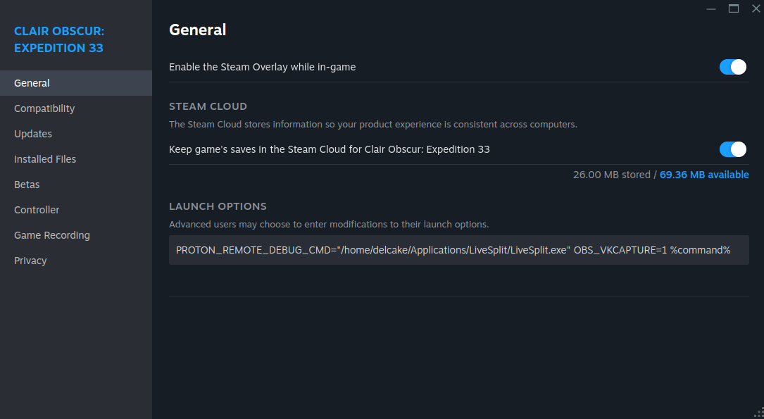Open Controller settings in sidebar
764x419 pixels.
(37, 210)
